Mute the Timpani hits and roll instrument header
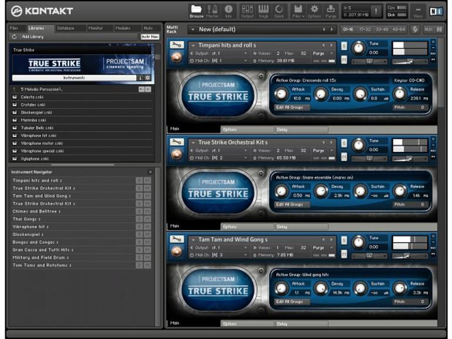The height and width of the screenshot is (339, 452). [x=344, y=59]
